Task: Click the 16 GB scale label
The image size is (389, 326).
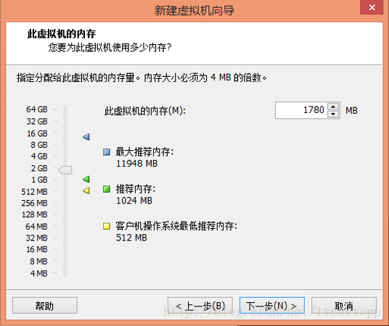Action: (x=37, y=133)
